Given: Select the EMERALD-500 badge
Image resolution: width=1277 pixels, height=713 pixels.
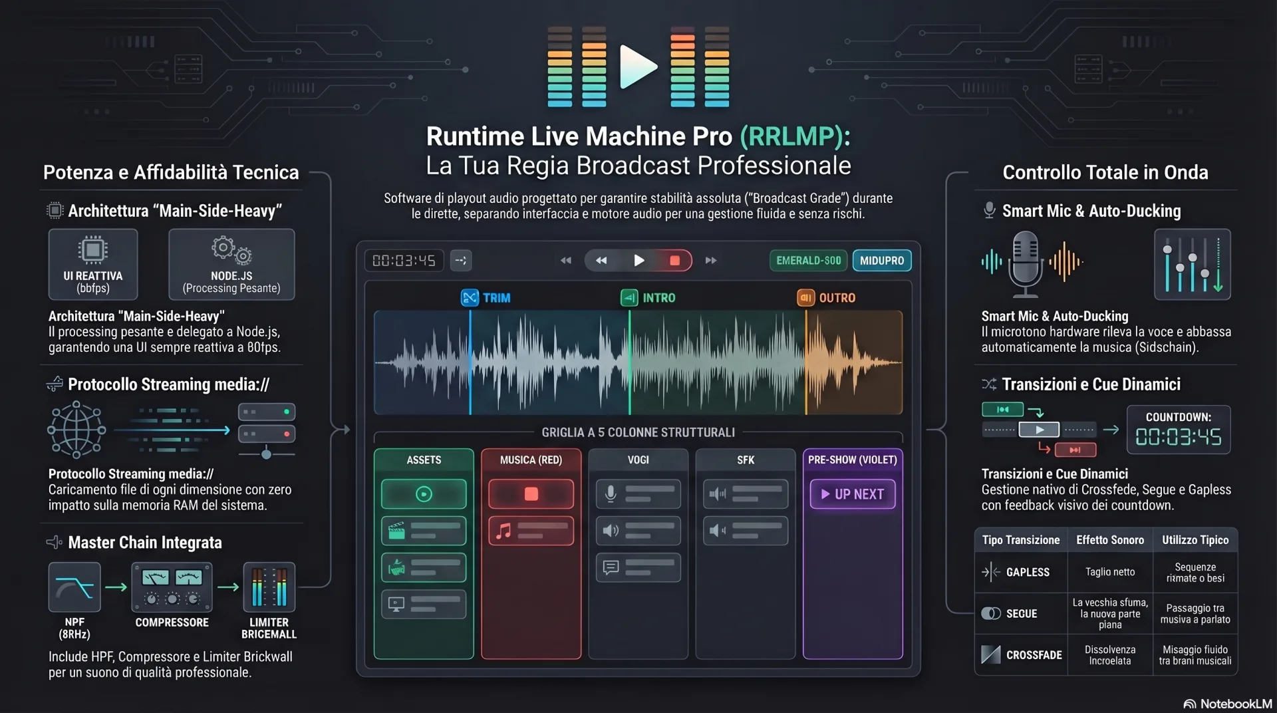Looking at the screenshot, I should click(x=808, y=260).
